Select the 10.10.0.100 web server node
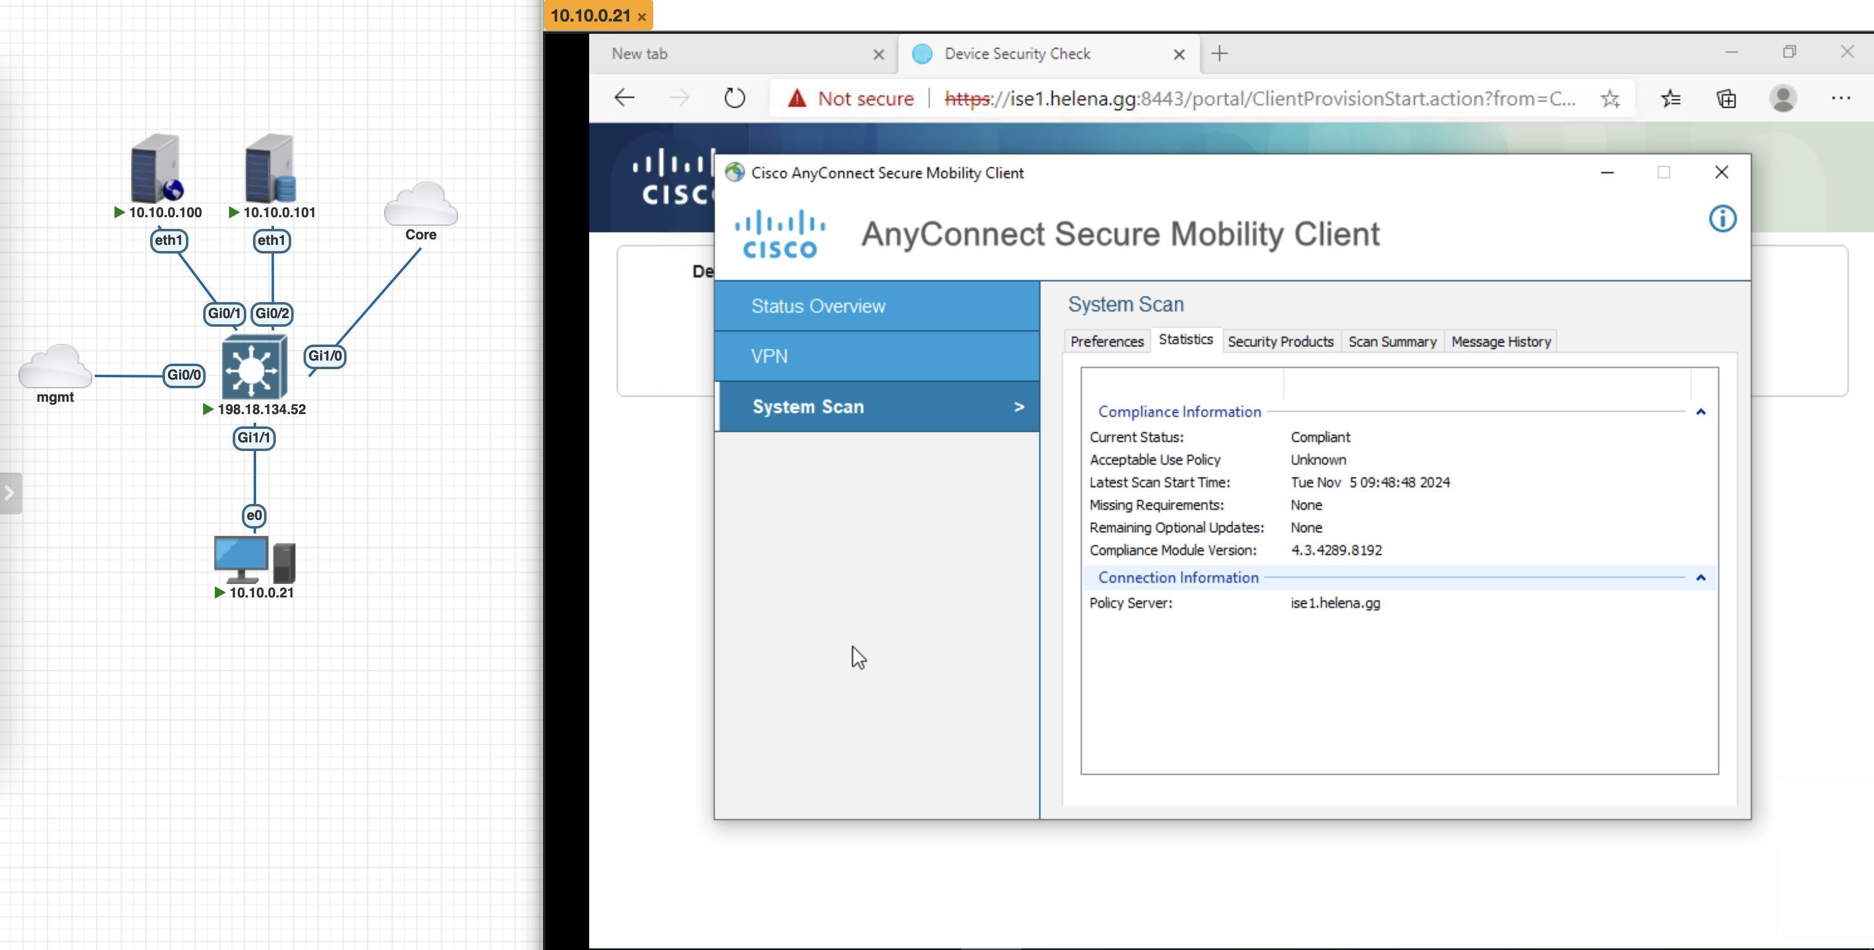 (x=156, y=169)
